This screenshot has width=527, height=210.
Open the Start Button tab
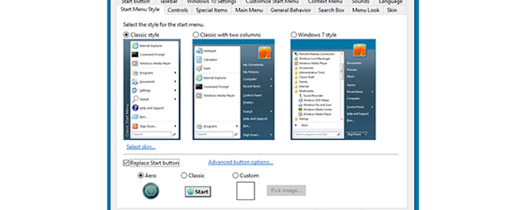tap(136, 2)
